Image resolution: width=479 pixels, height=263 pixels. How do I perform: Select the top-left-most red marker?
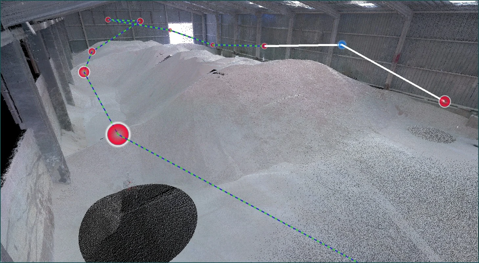tap(108, 20)
